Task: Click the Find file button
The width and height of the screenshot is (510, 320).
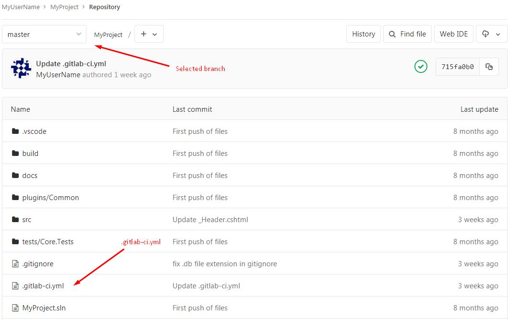Action: tap(407, 34)
